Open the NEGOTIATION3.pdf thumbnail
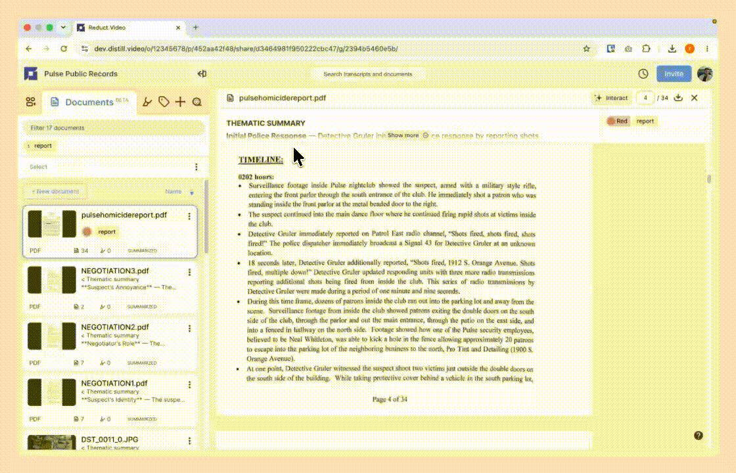The height and width of the screenshot is (473, 736). (52, 280)
